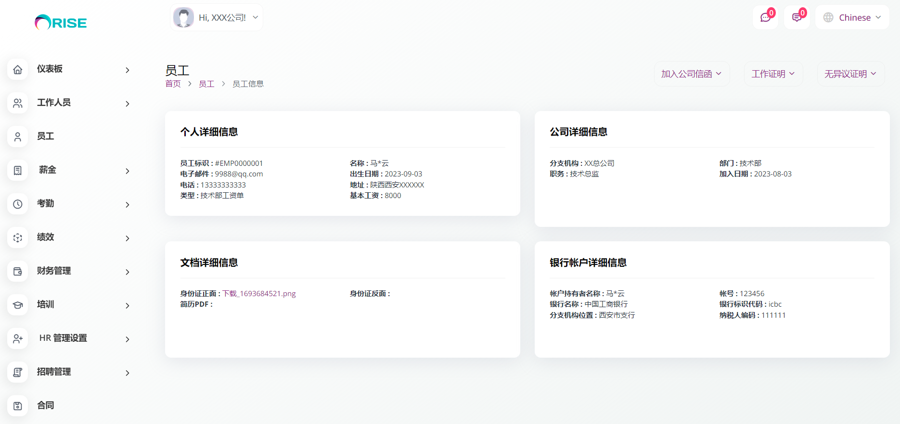Expand the 绩效 menu chevron

tap(128, 238)
